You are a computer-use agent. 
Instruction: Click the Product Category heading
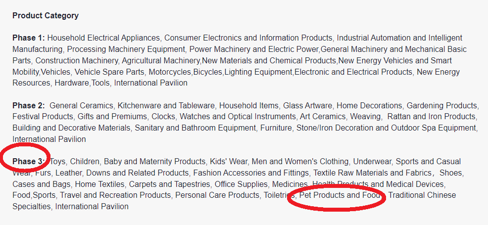[46, 15]
